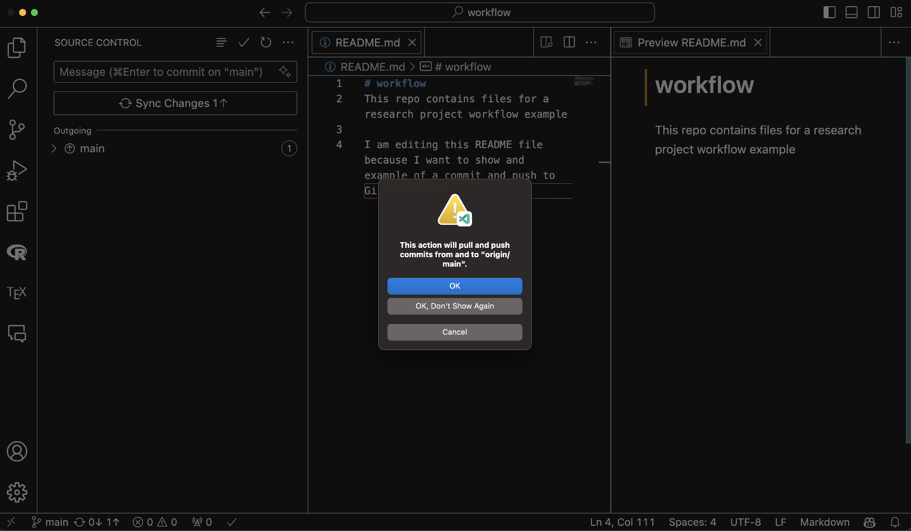Click 'Ln 4, Col 111' in status bar
Screen dimensions: 911x531
coord(622,522)
